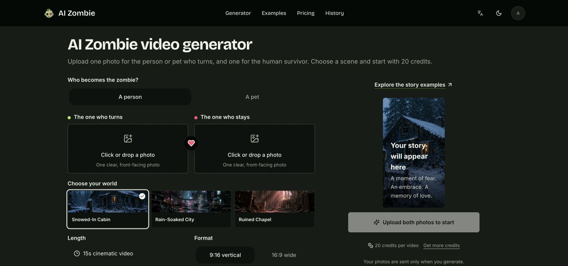The image size is (568, 266).
Task: Select 'A pet' as the zombie
Action: click(x=252, y=97)
